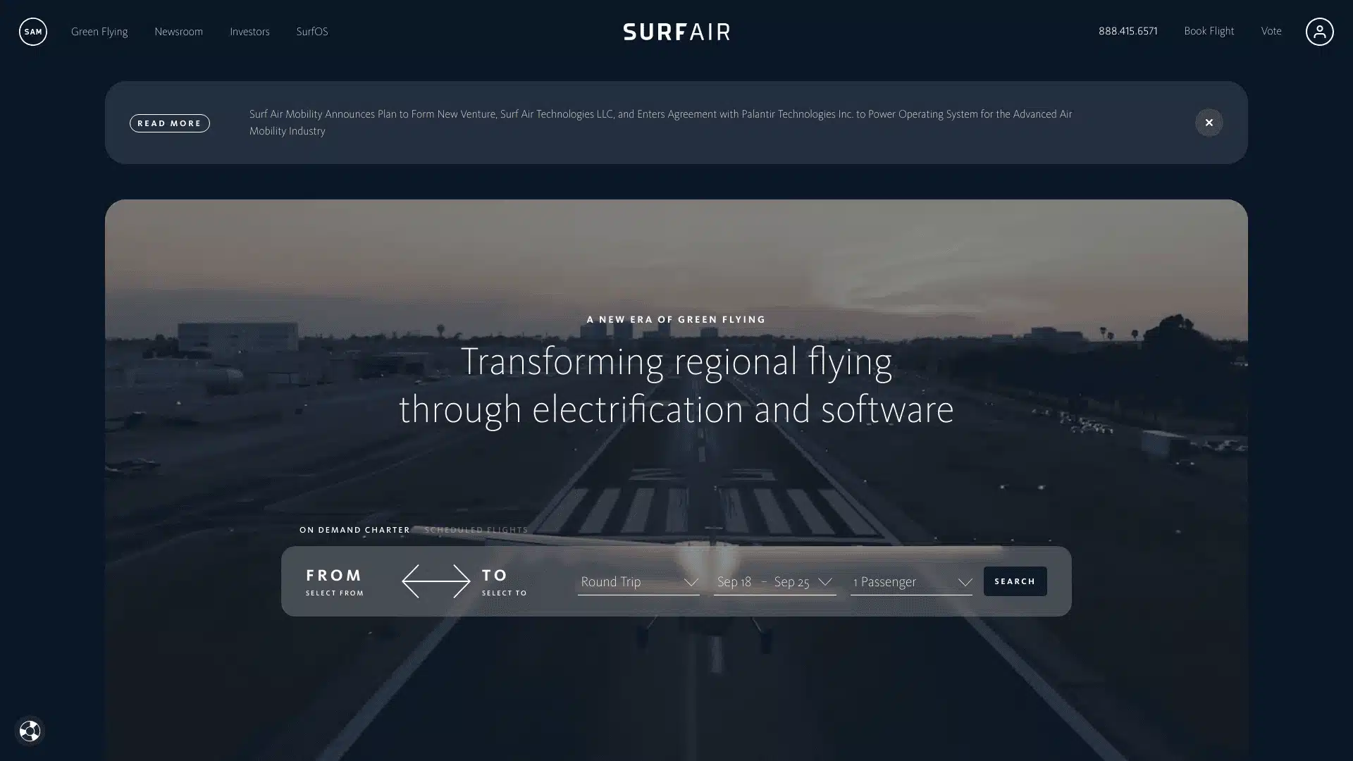Select the To destination field
Viewport: 1353px width, 761px height.
[504, 582]
